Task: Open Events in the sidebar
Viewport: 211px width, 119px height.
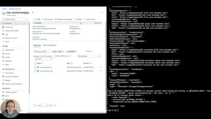Action: click(7, 42)
